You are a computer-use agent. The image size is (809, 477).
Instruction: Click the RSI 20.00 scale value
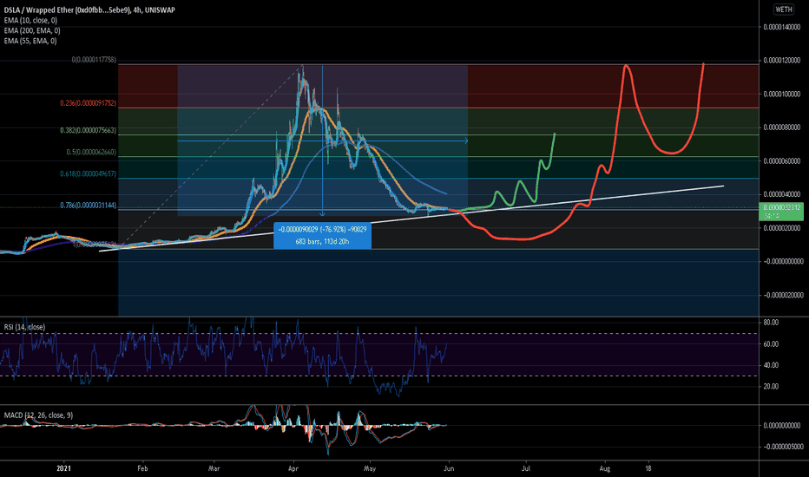(x=771, y=386)
